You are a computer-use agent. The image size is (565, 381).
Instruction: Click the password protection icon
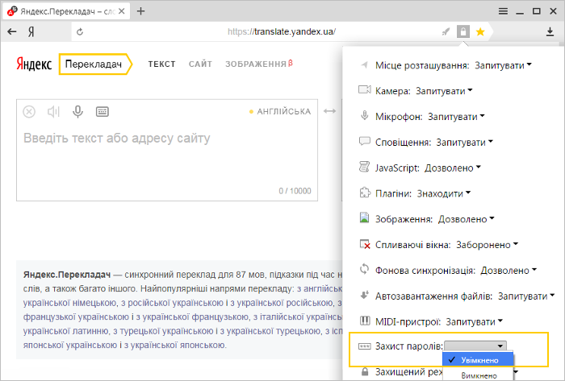click(364, 346)
